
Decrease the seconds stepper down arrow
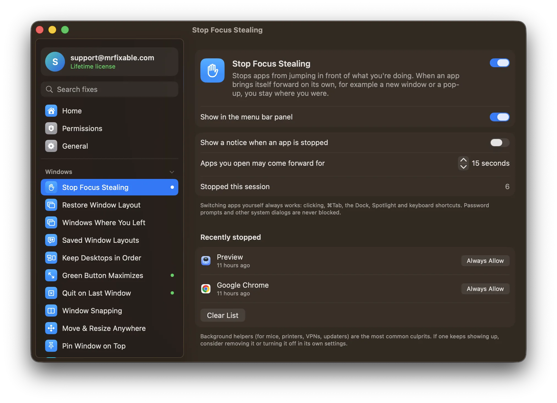point(463,167)
